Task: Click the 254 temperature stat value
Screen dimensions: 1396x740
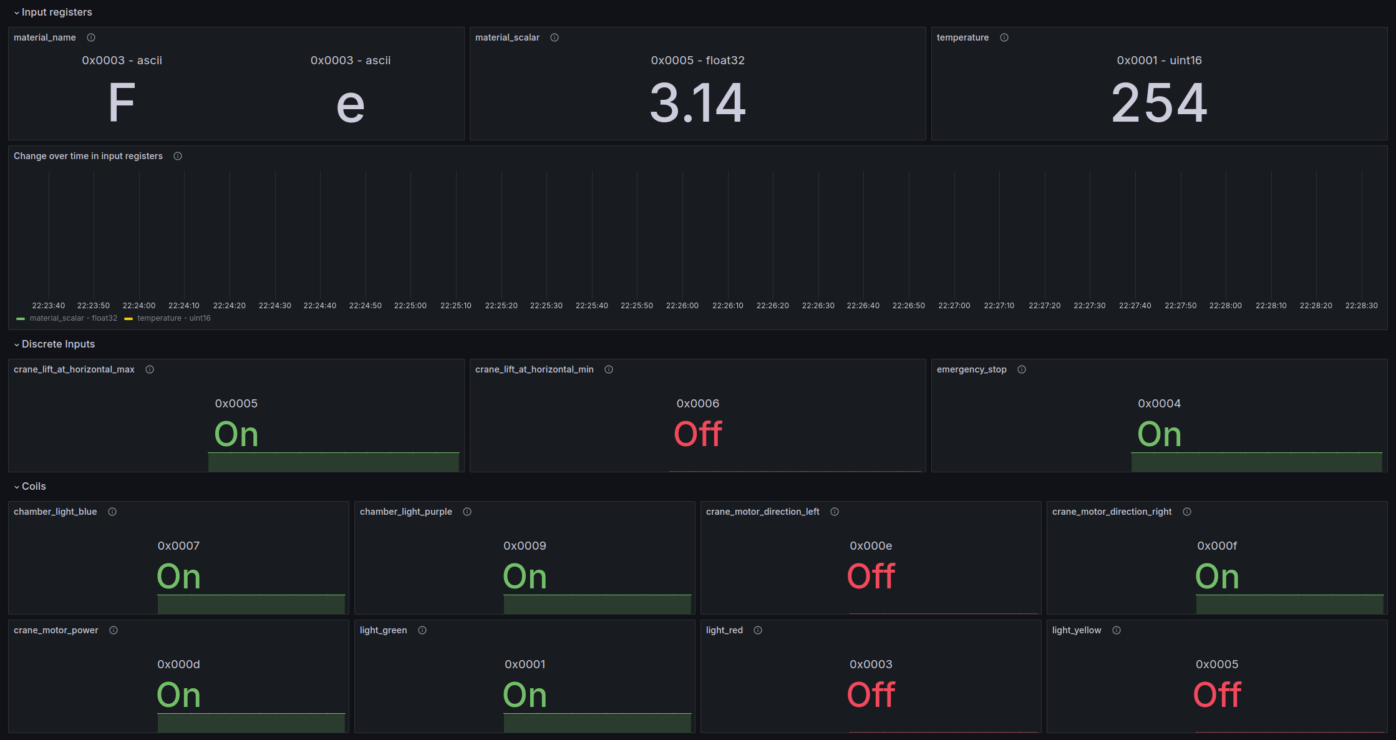Action: click(x=1159, y=103)
